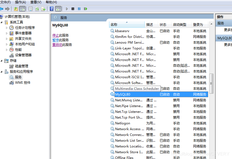Viewport: 232px width, 159px height.
Task: Collapse the 系统工具 node
Action: click(1, 22)
